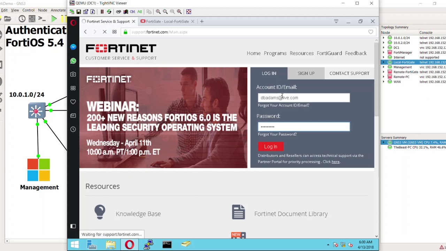
Task: Pause the TightVNC session
Action: pyautogui.click(x=102, y=12)
